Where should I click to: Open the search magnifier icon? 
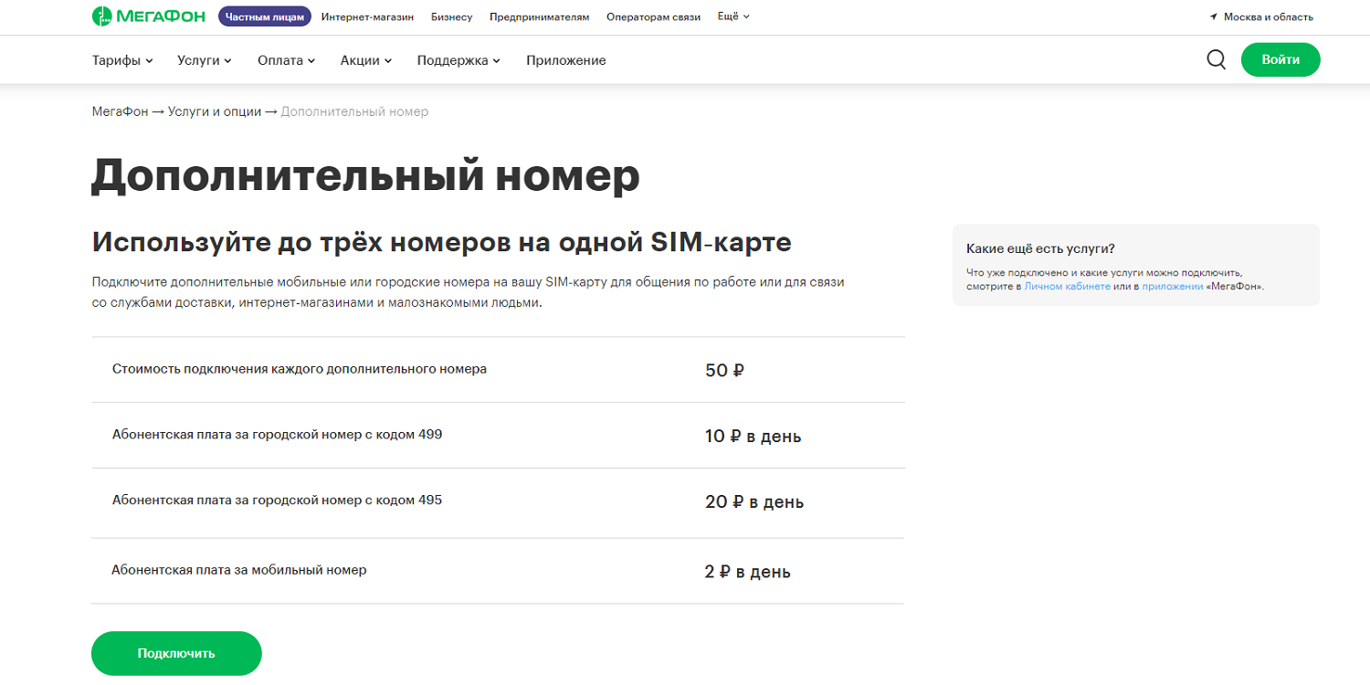tap(1216, 59)
